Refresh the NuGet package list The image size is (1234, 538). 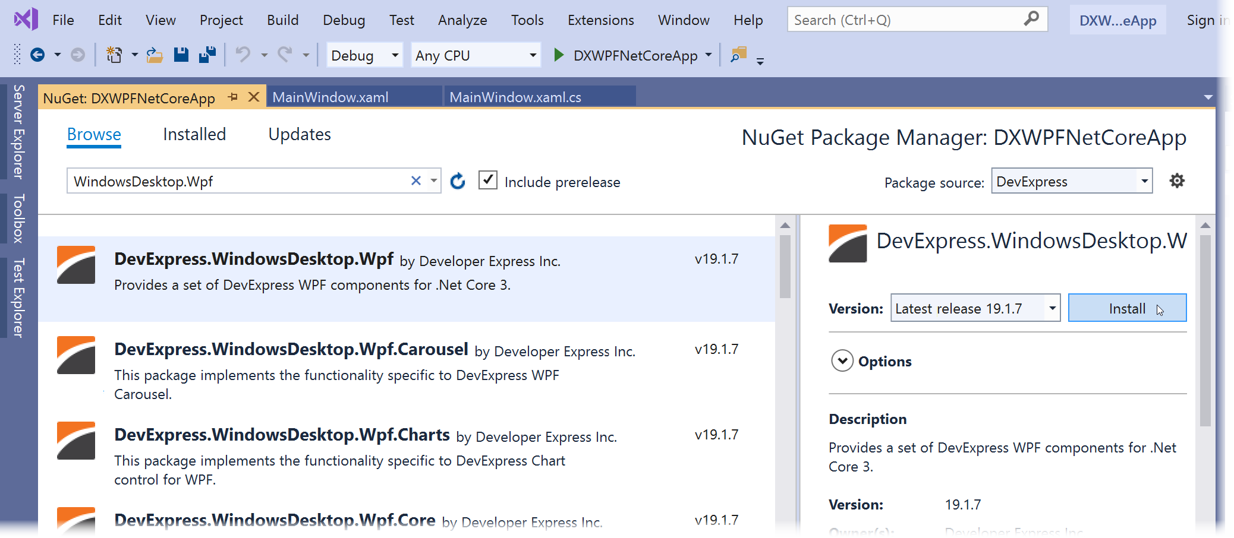[x=458, y=181]
